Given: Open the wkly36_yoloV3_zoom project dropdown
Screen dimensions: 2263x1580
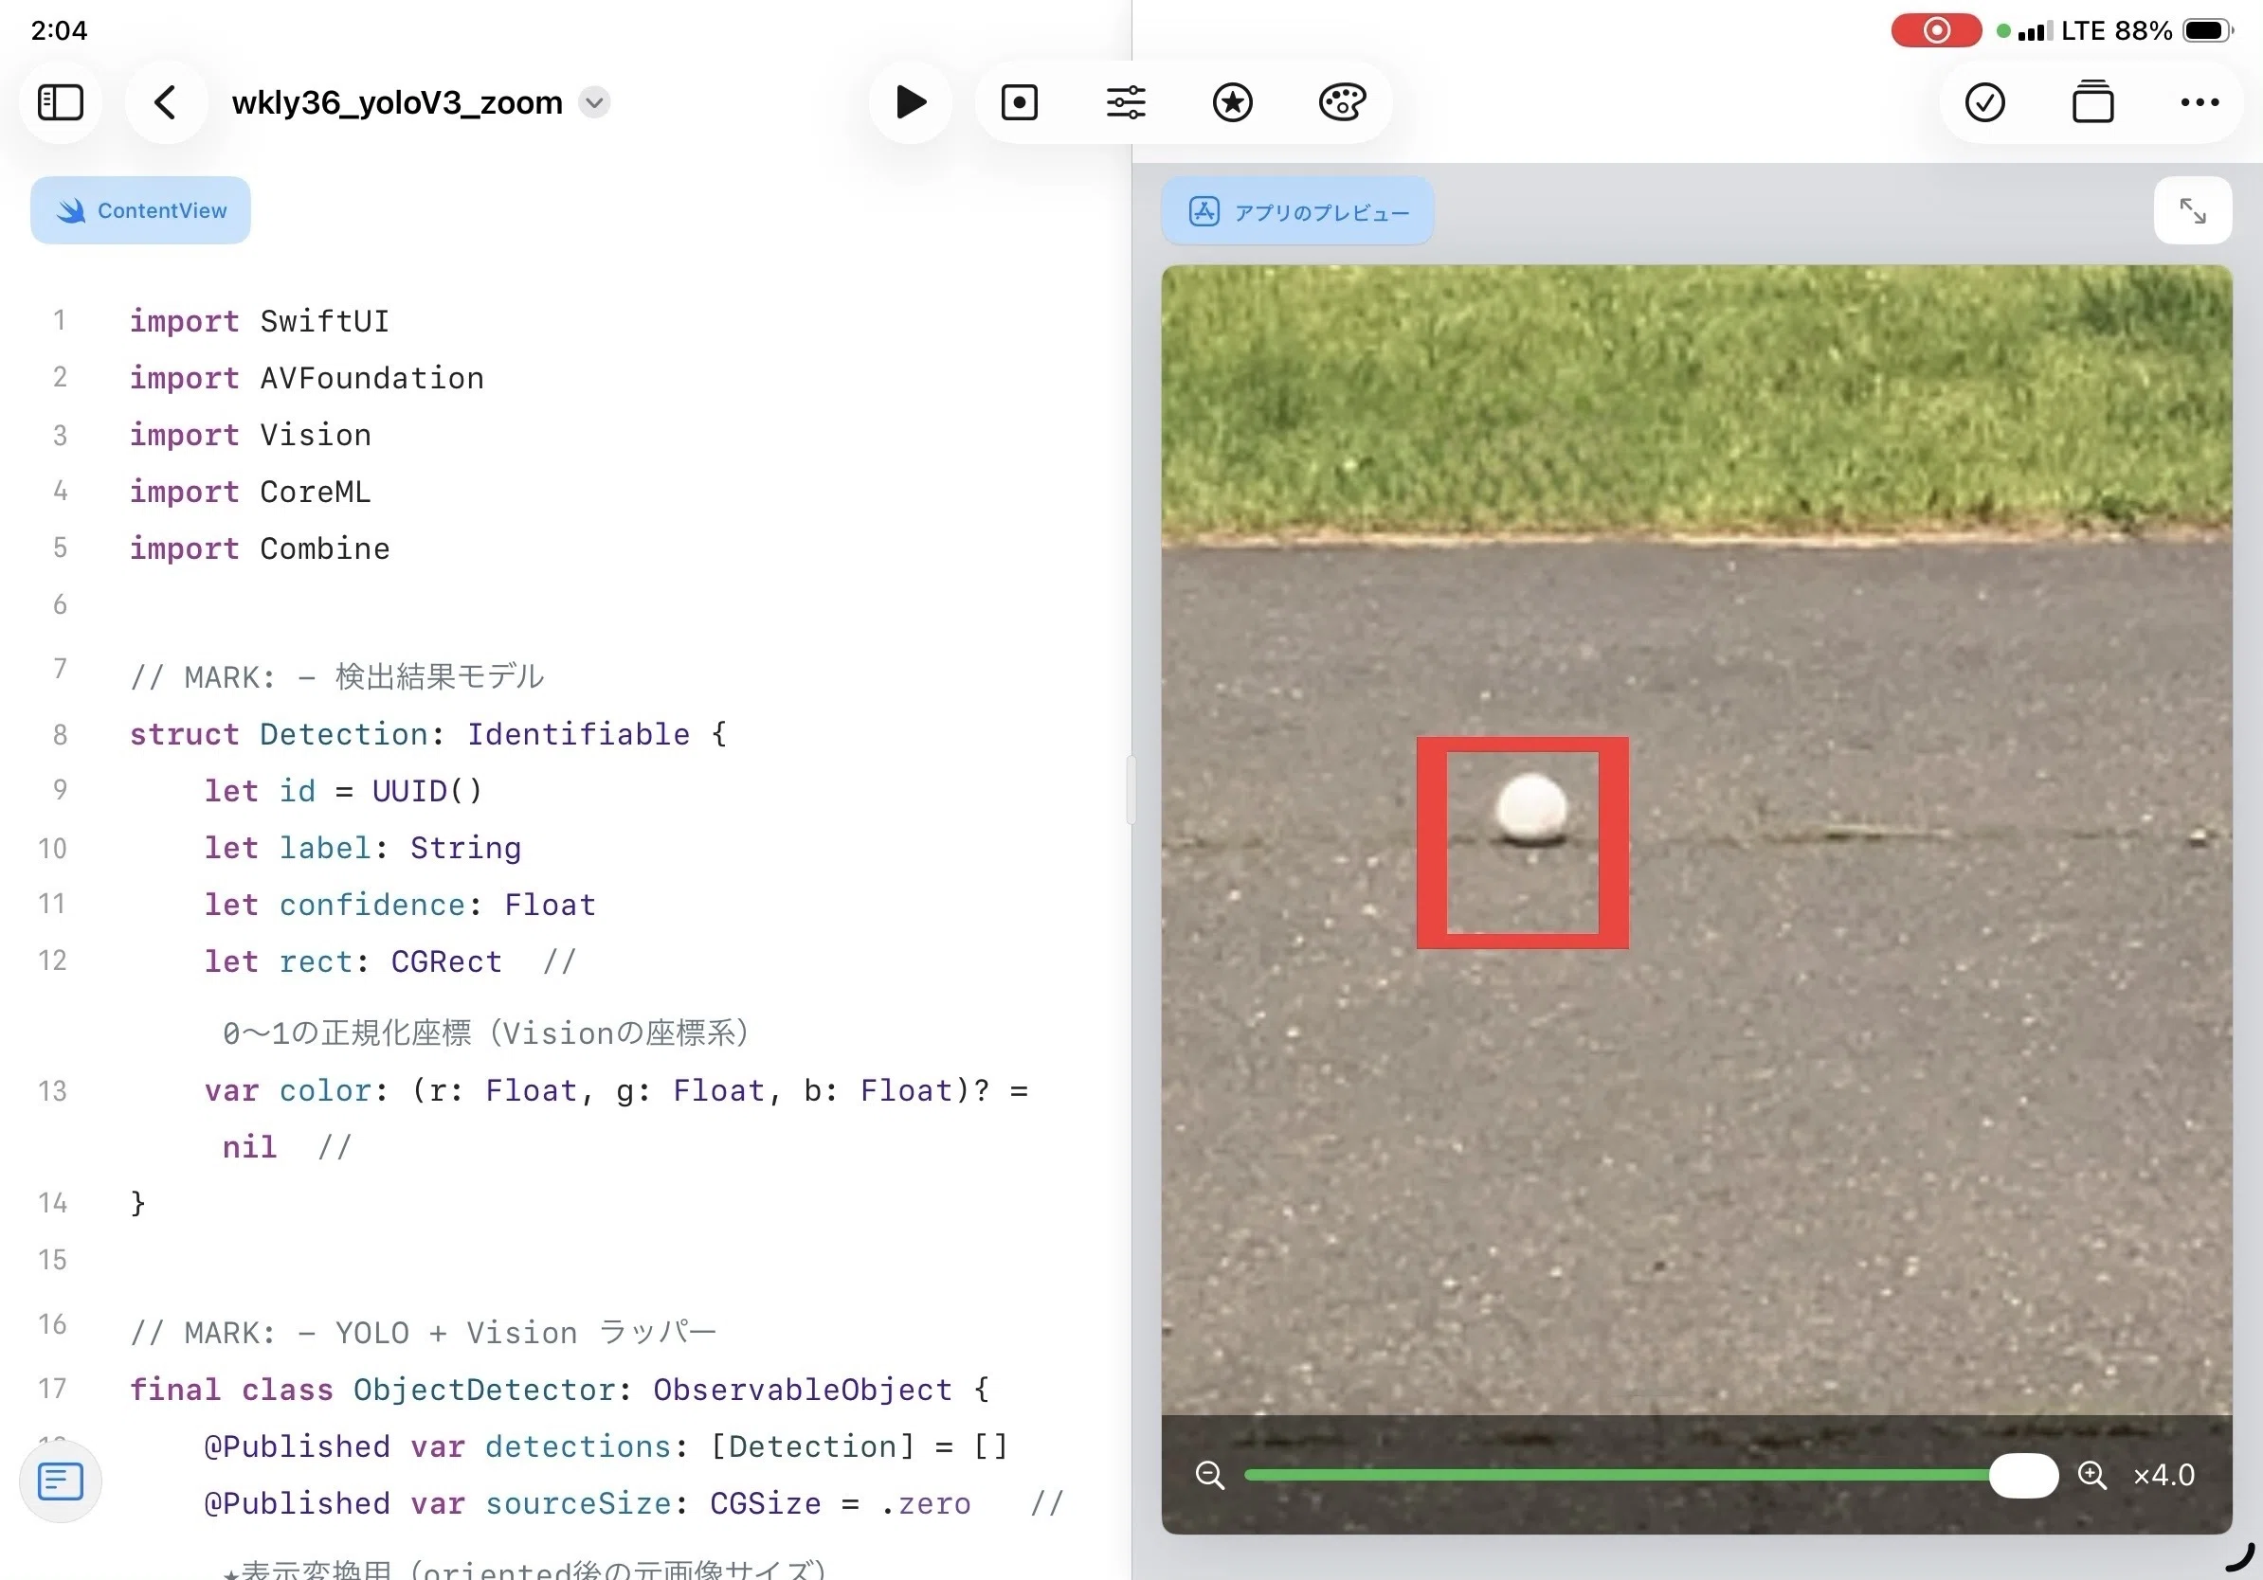Looking at the screenshot, I should (x=594, y=102).
